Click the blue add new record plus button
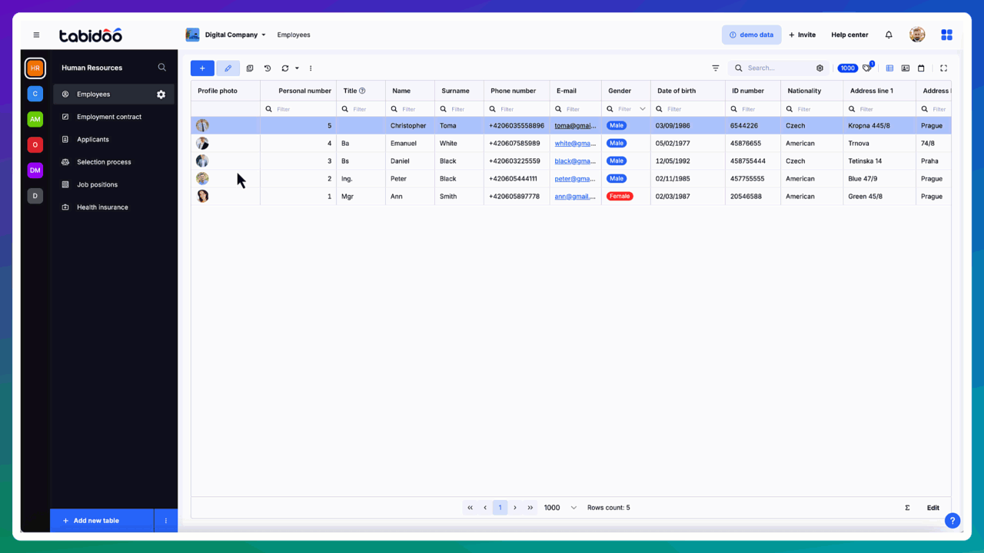The height and width of the screenshot is (553, 984). 202,68
